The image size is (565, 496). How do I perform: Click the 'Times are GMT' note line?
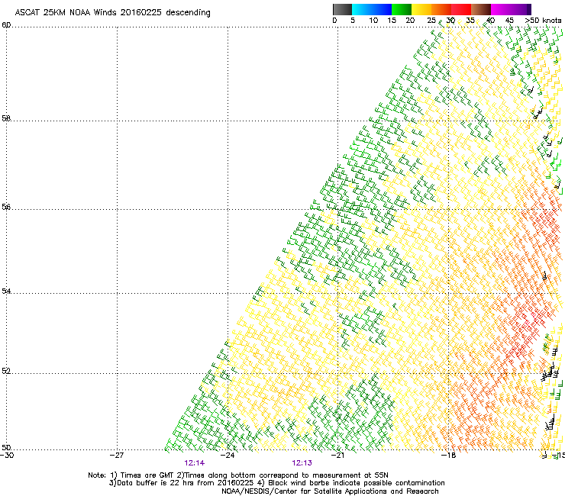[238, 475]
